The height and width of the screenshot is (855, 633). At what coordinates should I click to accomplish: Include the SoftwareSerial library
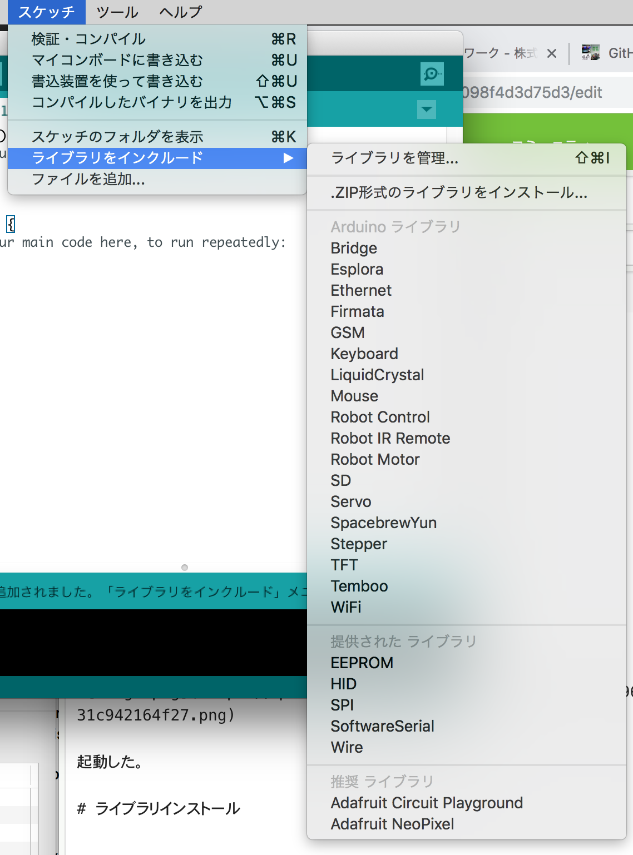point(382,726)
